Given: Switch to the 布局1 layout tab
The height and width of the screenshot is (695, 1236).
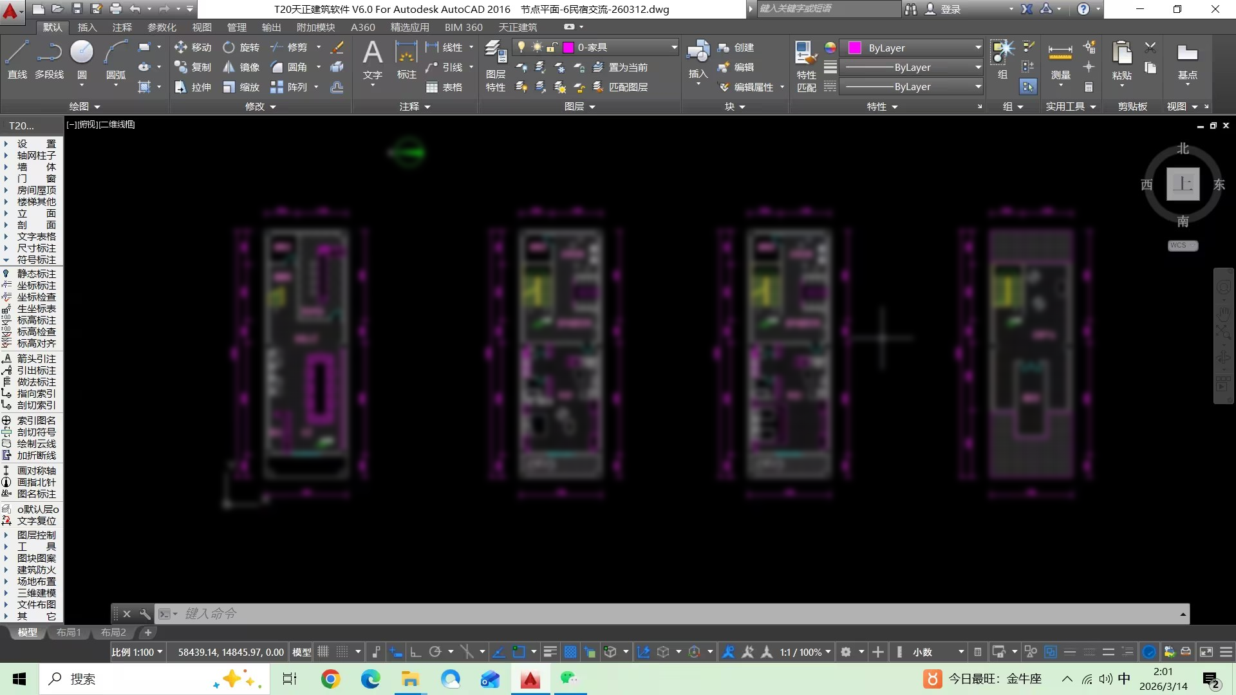Looking at the screenshot, I should [x=68, y=633].
